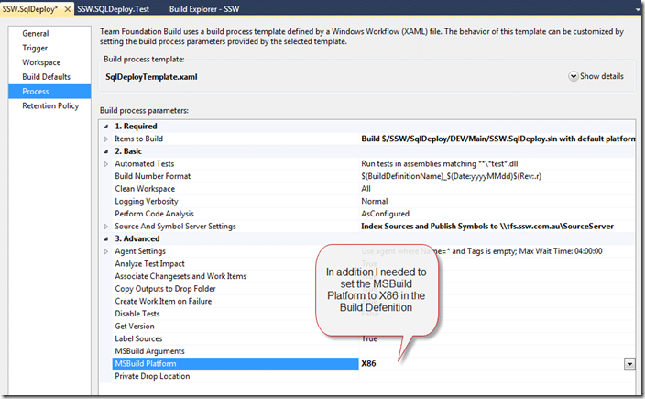Click the Clean Workspace value All
The image size is (645, 399).
point(366,189)
